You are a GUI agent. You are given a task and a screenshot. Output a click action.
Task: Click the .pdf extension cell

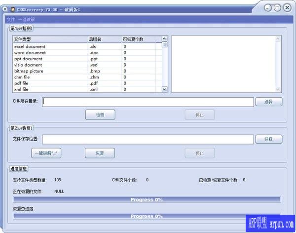105,83
